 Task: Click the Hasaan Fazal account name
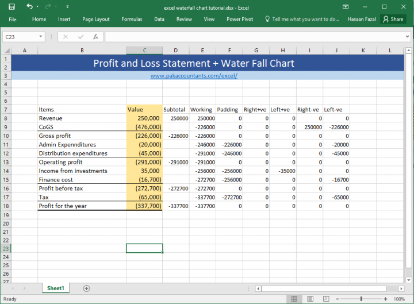(362, 20)
